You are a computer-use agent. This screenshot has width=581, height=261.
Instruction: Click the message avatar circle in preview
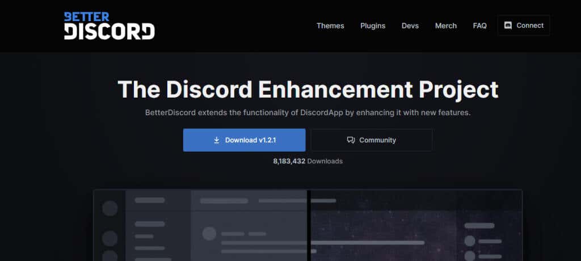pyautogui.click(x=209, y=233)
